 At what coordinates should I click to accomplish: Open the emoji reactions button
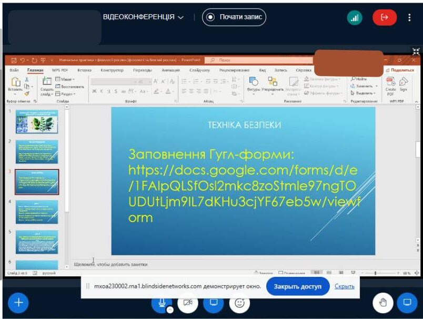click(x=239, y=303)
